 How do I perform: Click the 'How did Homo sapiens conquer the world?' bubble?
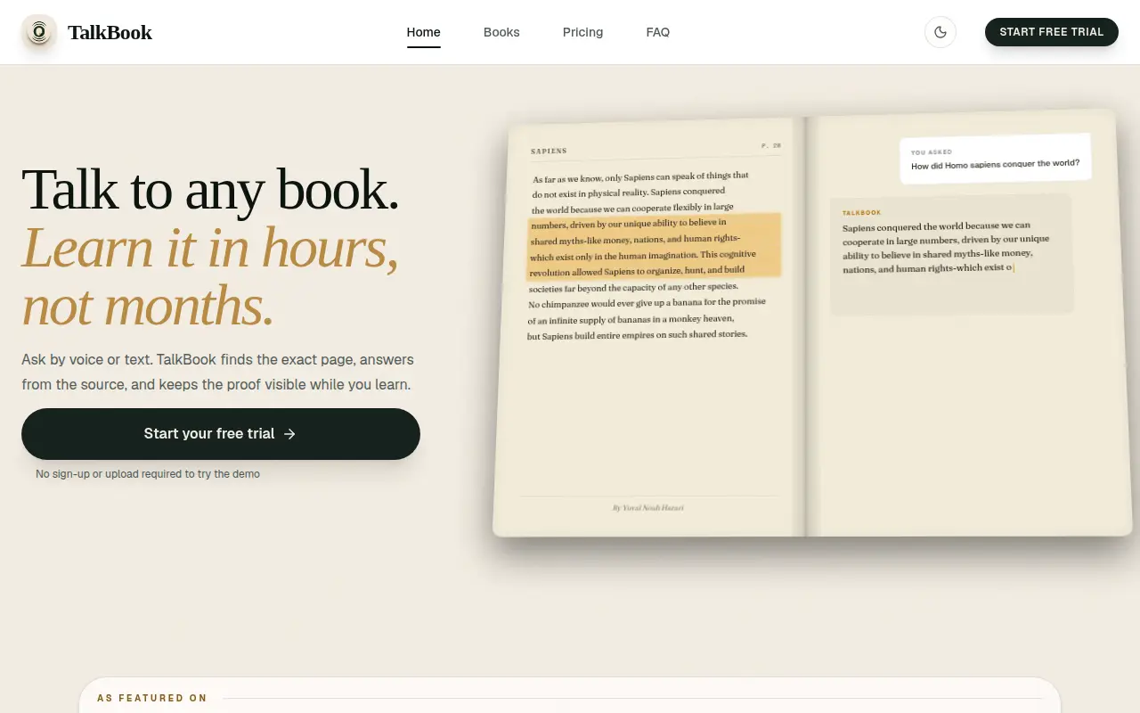pyautogui.click(x=995, y=159)
